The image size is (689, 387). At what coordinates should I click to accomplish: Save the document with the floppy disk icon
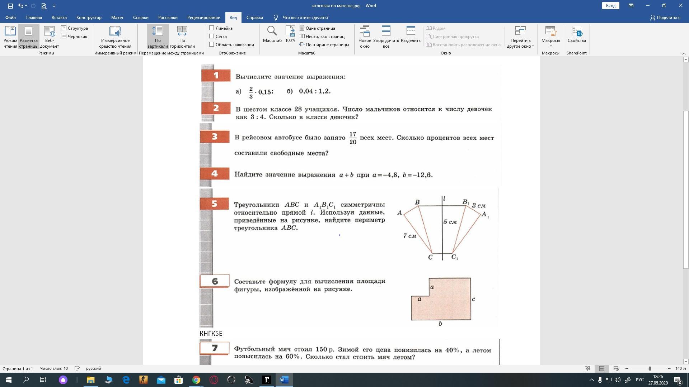pyautogui.click(x=10, y=6)
